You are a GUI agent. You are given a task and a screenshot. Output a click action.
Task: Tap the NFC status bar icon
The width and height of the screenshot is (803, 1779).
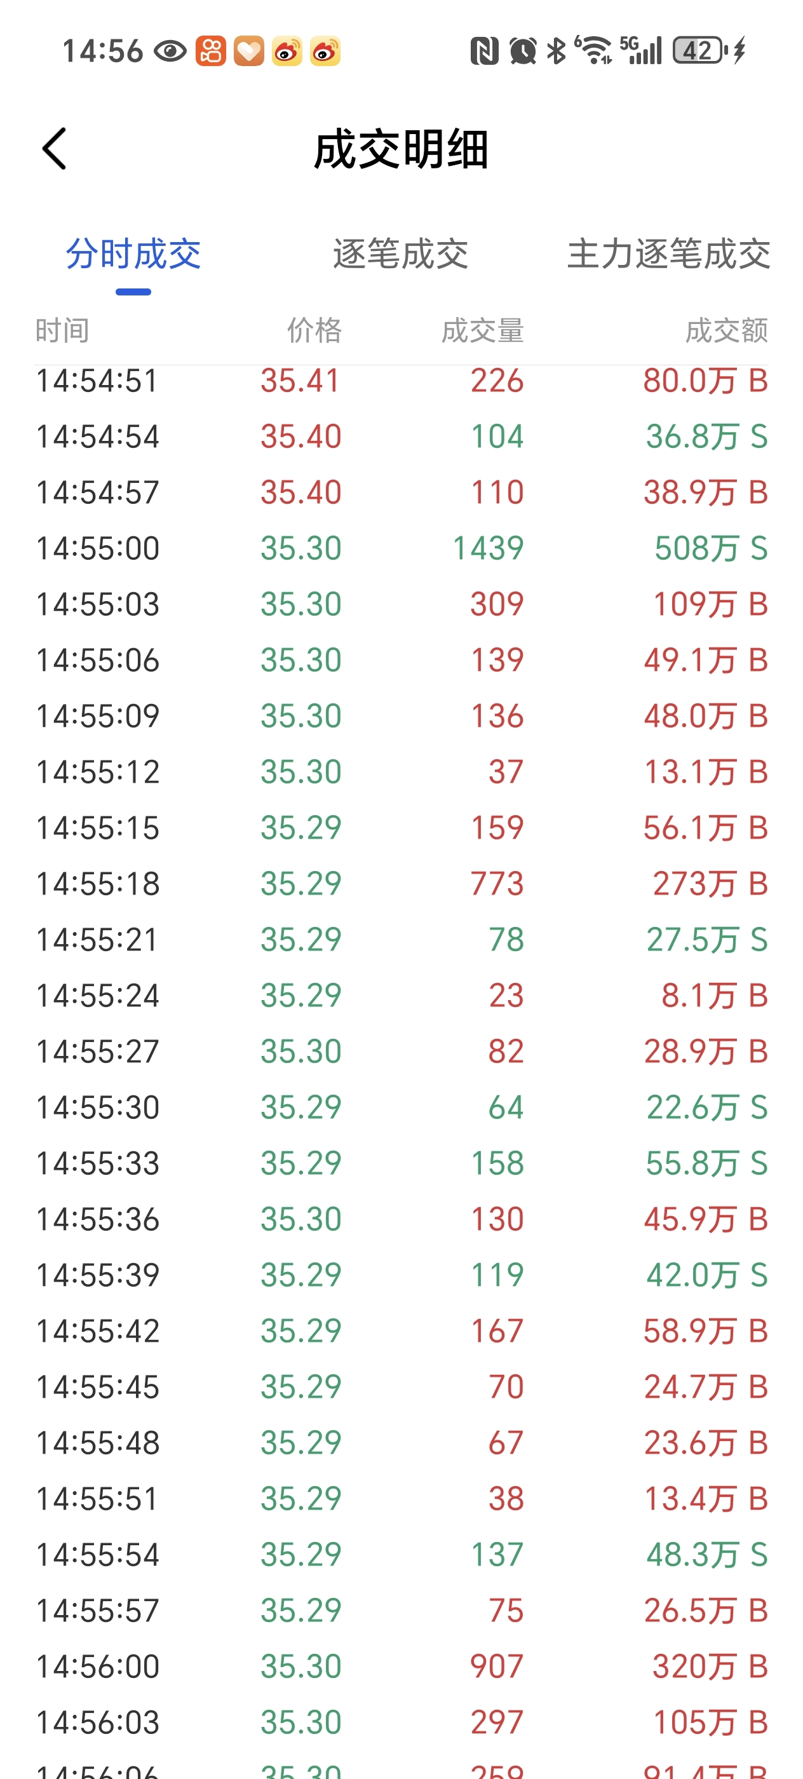(484, 51)
